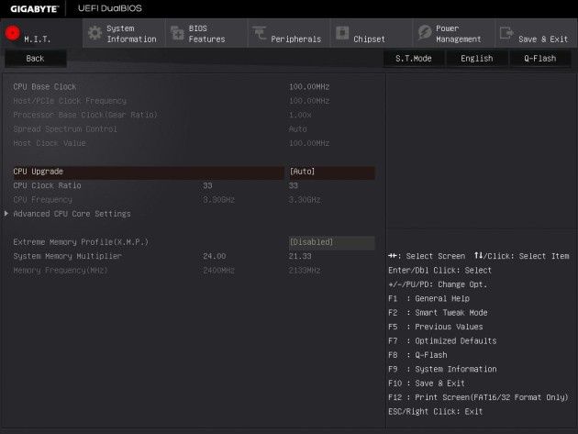Open the CPU Upgrade [Auto] dropdown
Image resolution: width=578 pixels, height=434 pixels.
(x=332, y=172)
